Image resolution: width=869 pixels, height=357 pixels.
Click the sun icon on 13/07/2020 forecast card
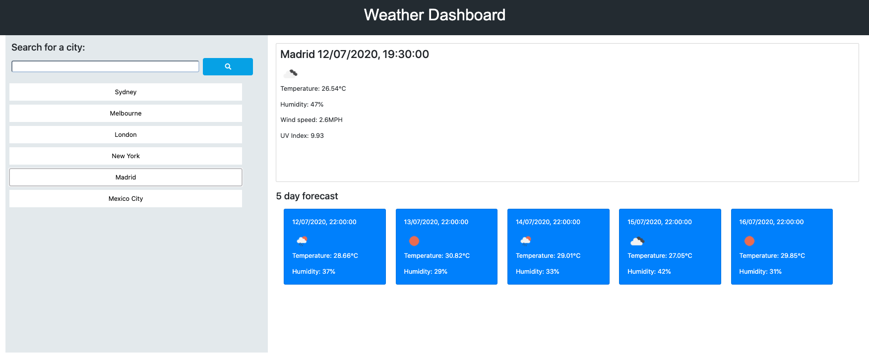[414, 241]
